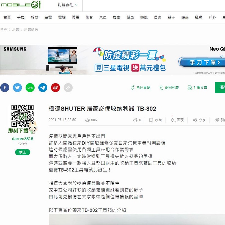Screen dimensions: 225x225
Task: Open the 時尚 nav menu item
Action: [185, 17]
